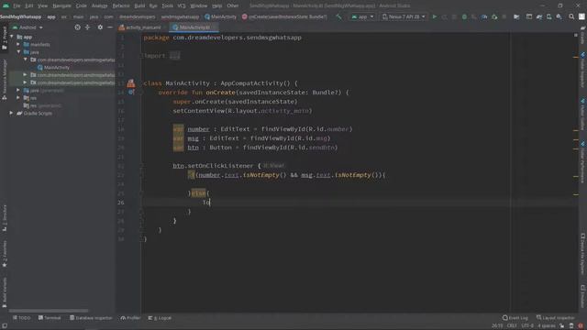
Task: Select MainActivity file in project tree
Action: [x=53, y=67]
